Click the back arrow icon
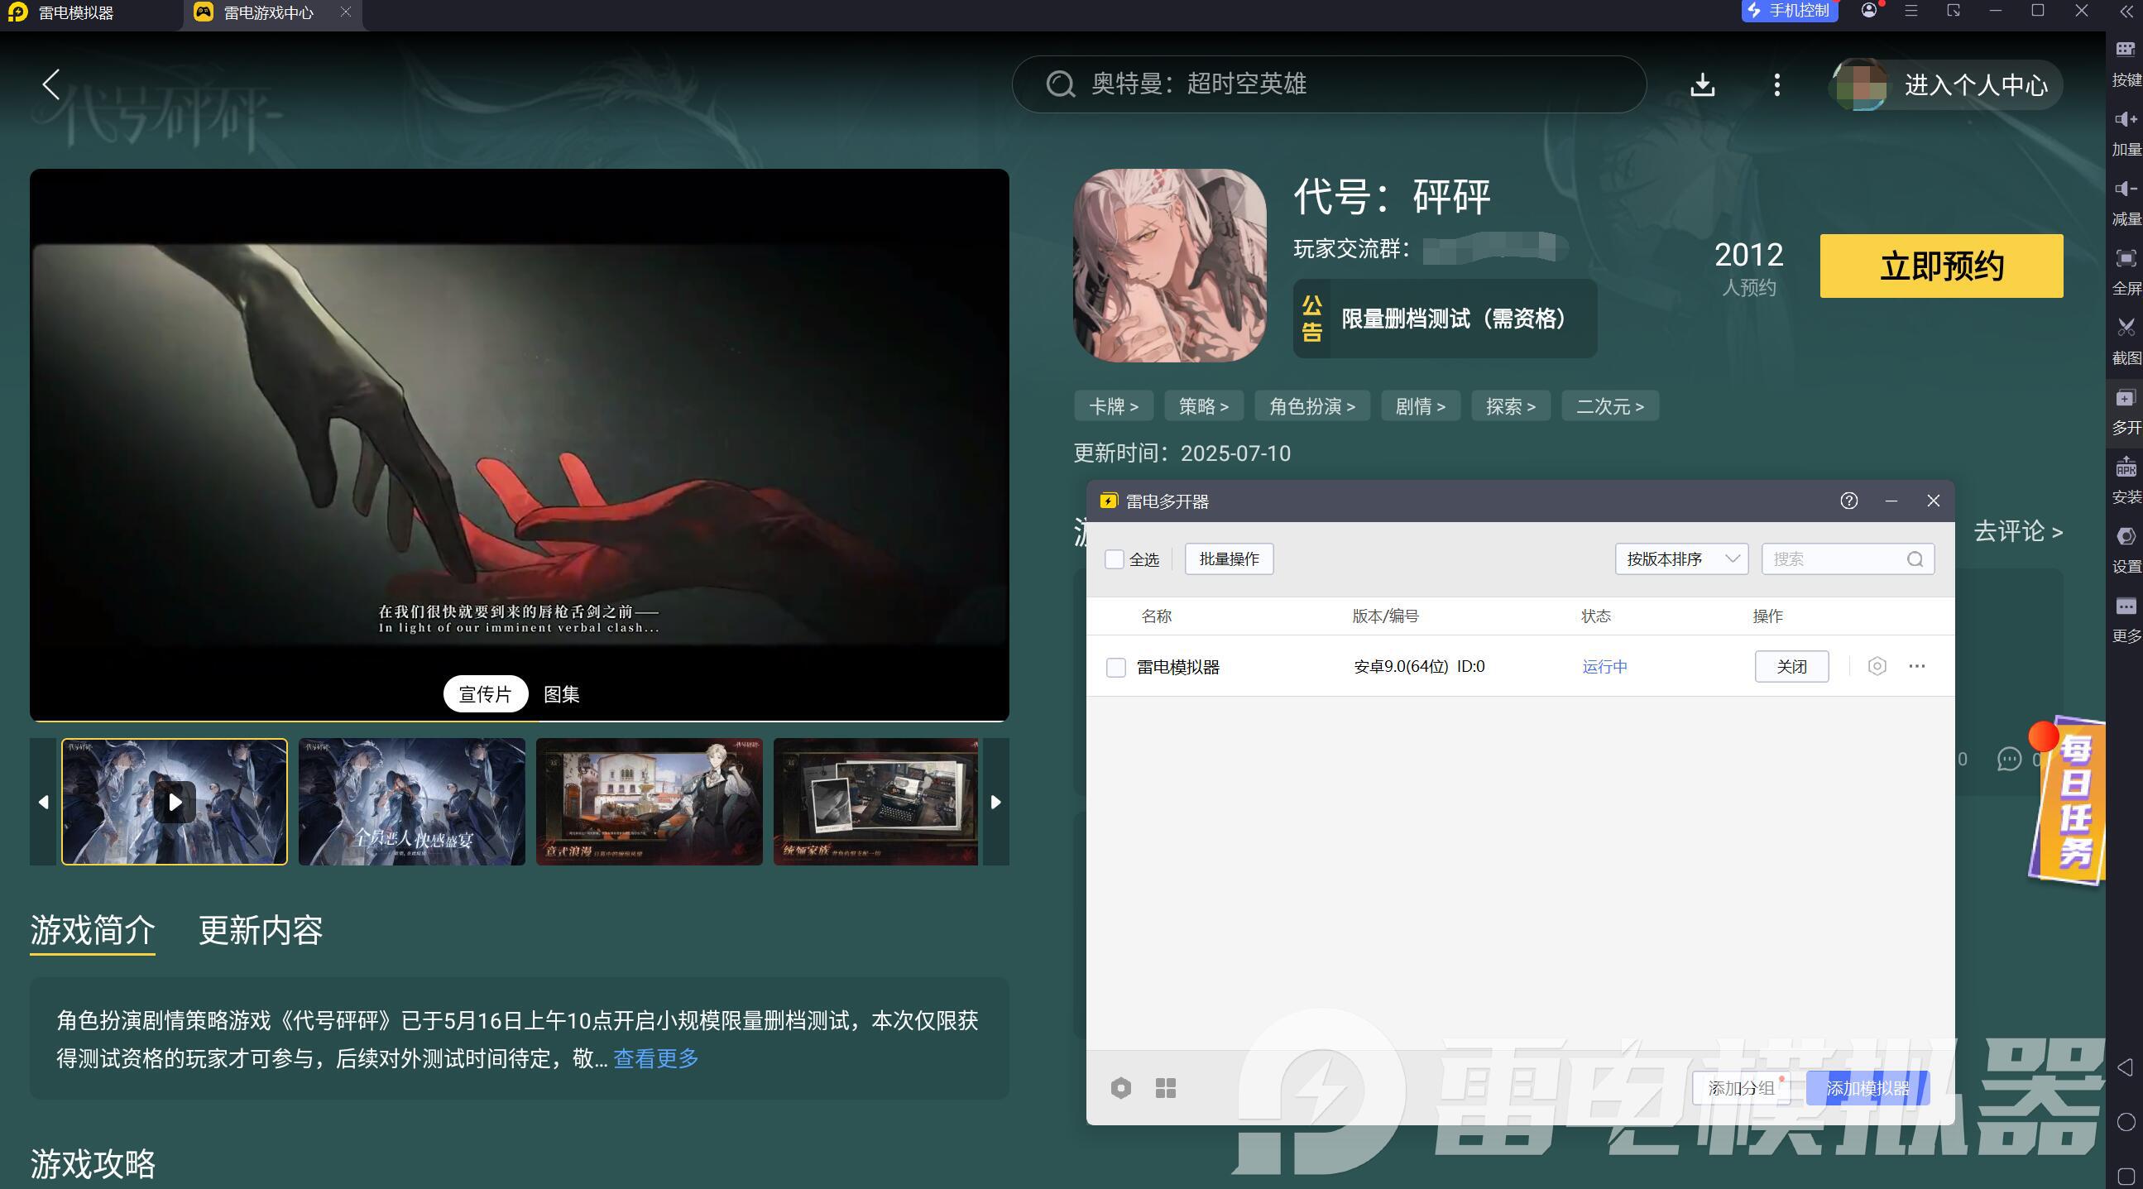The width and height of the screenshot is (2143, 1189). click(x=51, y=84)
